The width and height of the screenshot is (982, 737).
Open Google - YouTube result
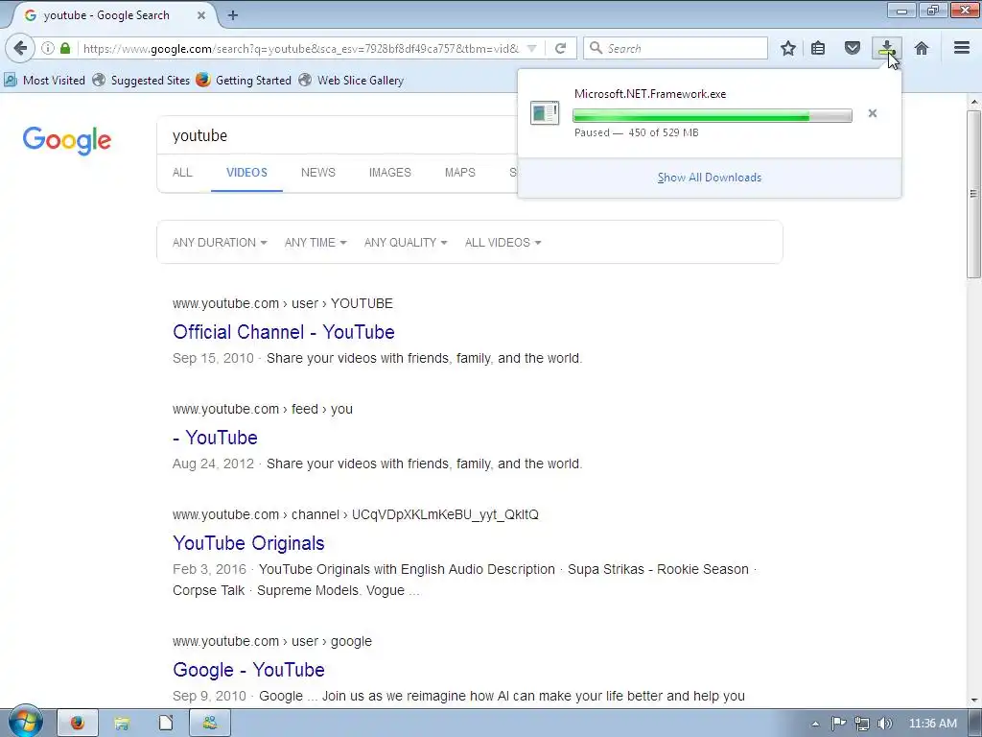coord(248,670)
